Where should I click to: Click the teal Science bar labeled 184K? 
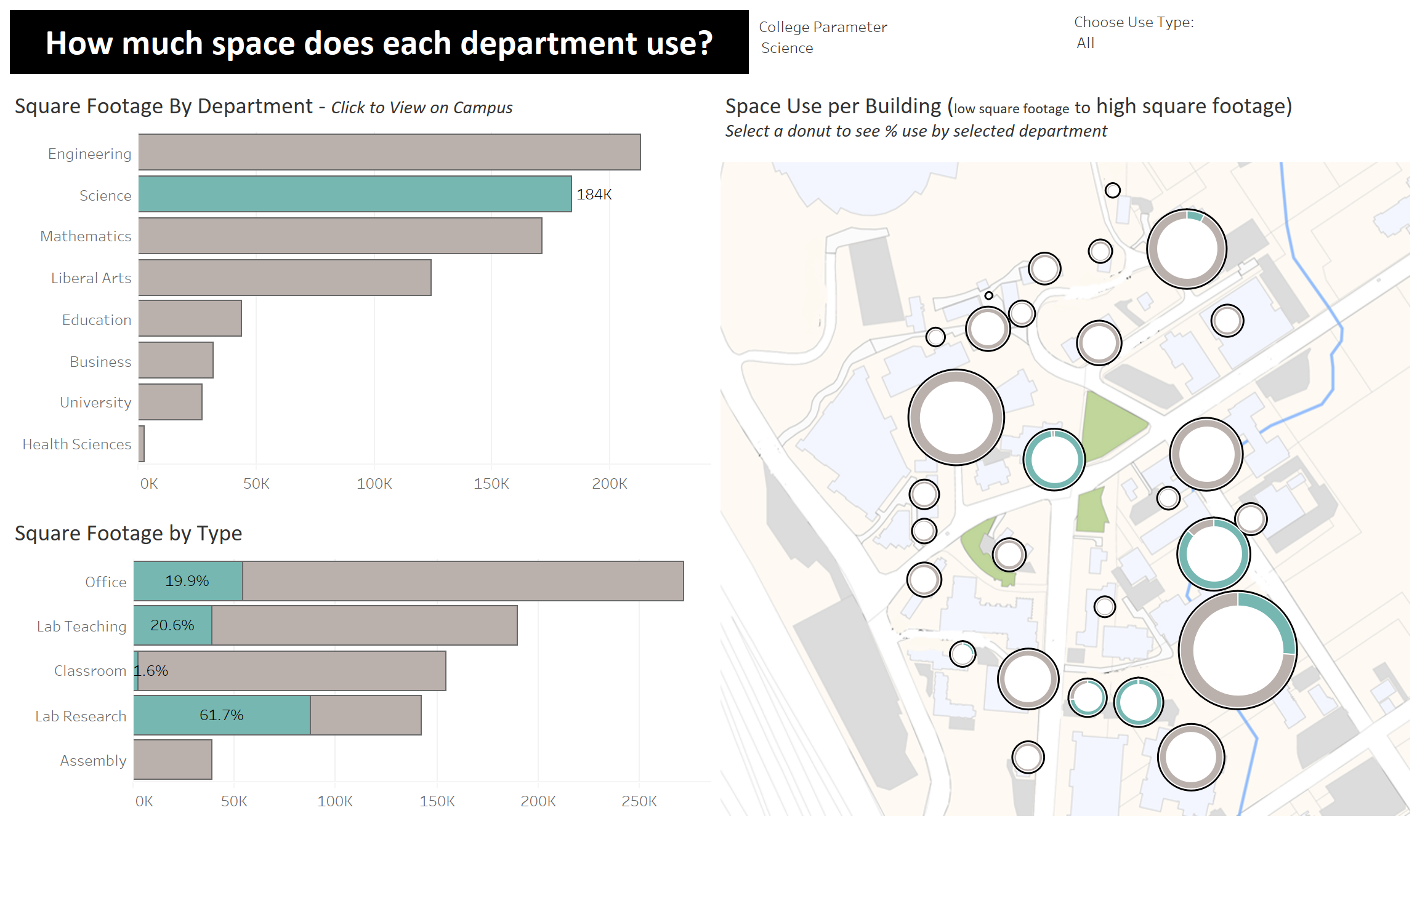coord(355,194)
